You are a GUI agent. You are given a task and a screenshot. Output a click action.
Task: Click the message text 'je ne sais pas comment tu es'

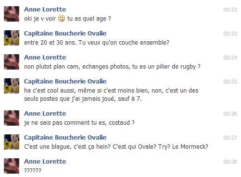coord(64,123)
